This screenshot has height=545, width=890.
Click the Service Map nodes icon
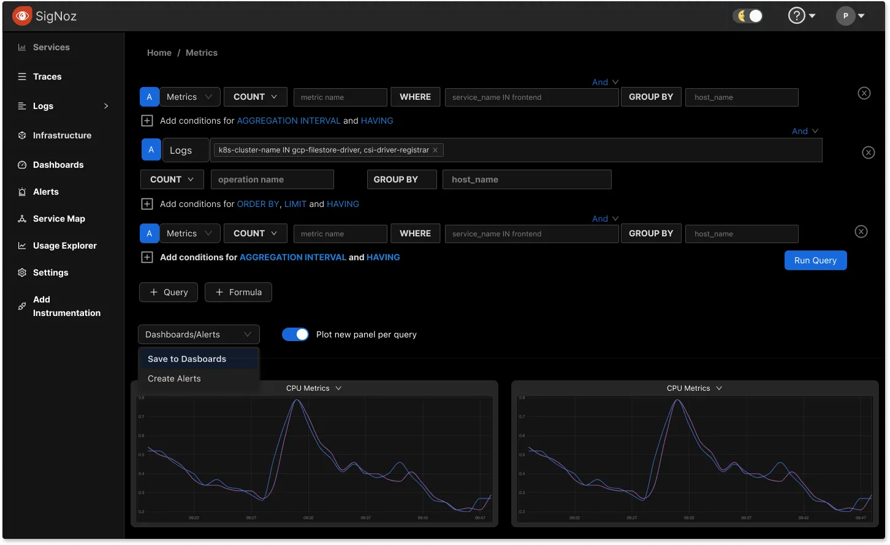point(22,219)
